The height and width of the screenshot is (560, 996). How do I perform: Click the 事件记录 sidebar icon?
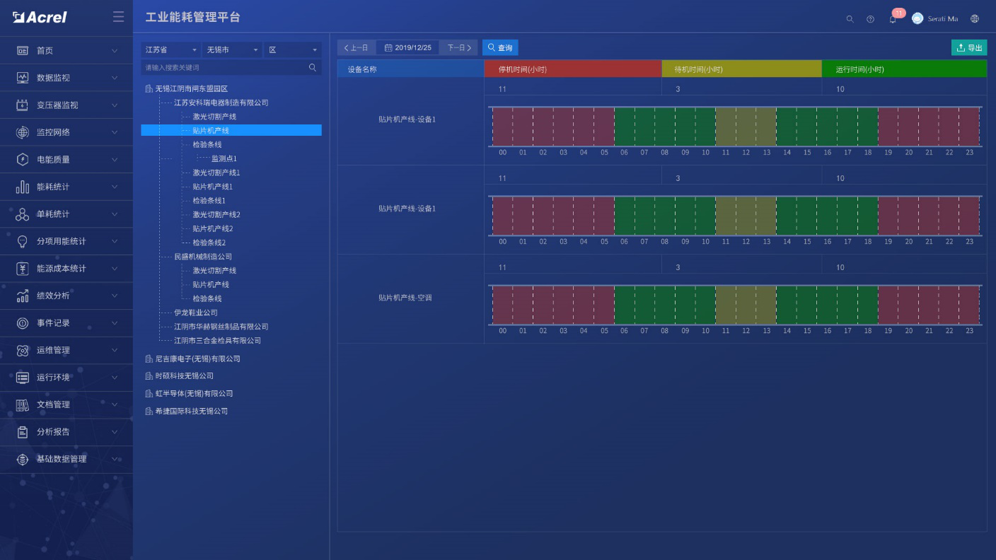click(x=23, y=323)
